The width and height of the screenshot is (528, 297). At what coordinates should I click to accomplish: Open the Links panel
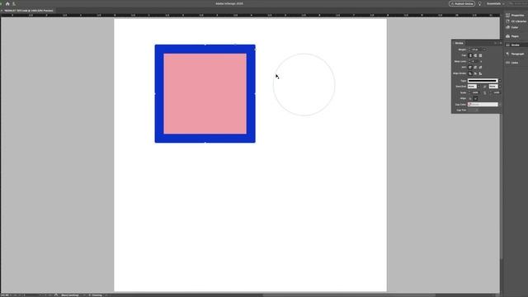(512, 63)
